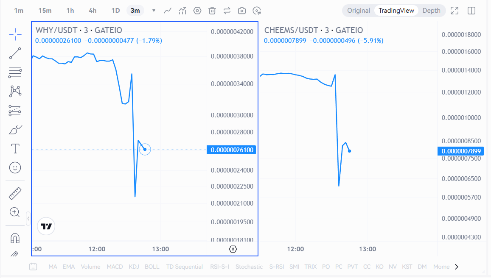491x278 pixels.
Task: Delete drawings using the trash icon
Action: 212,11
